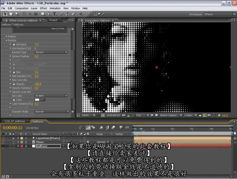Toggle the viewer transparency grid
237x179 pixels.
157,115
